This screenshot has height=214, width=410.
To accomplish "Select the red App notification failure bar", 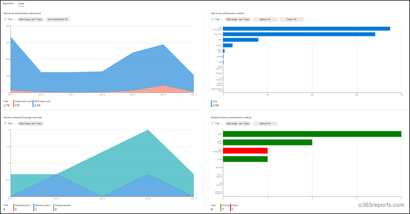I will coord(245,151).
